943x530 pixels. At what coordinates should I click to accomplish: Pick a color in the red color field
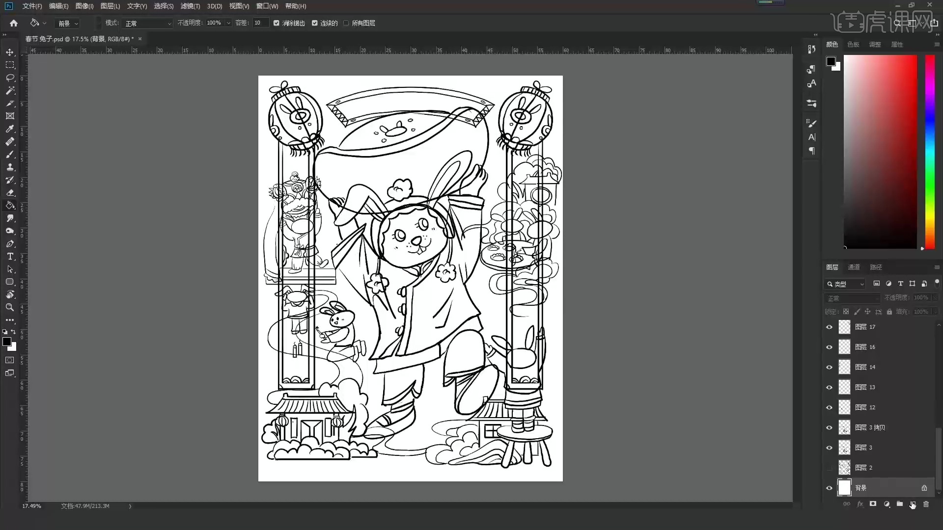[x=880, y=152]
